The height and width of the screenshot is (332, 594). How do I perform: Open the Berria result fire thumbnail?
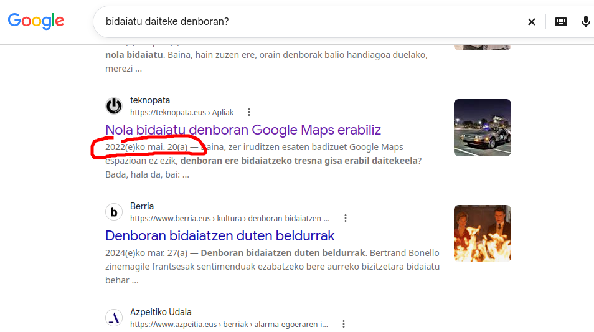[x=483, y=234]
